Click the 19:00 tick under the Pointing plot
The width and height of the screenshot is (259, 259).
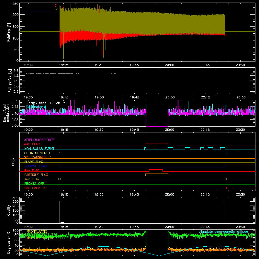(28, 65)
